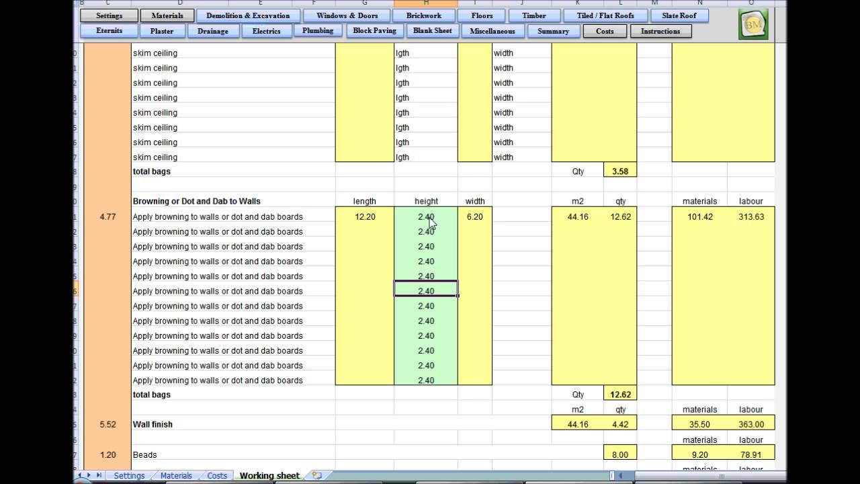Open the Summary button
The image size is (860, 484).
tap(553, 31)
